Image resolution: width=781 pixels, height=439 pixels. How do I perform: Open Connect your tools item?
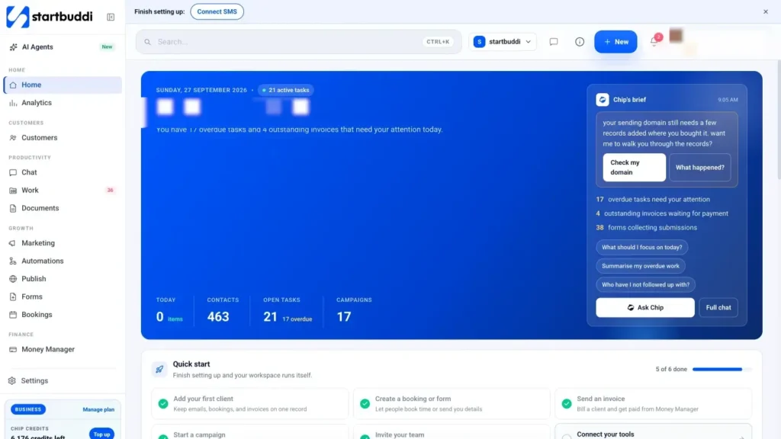coord(653,433)
